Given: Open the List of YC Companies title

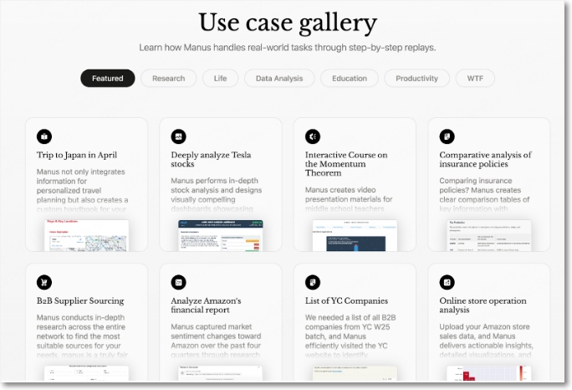Looking at the screenshot, I should point(346,300).
